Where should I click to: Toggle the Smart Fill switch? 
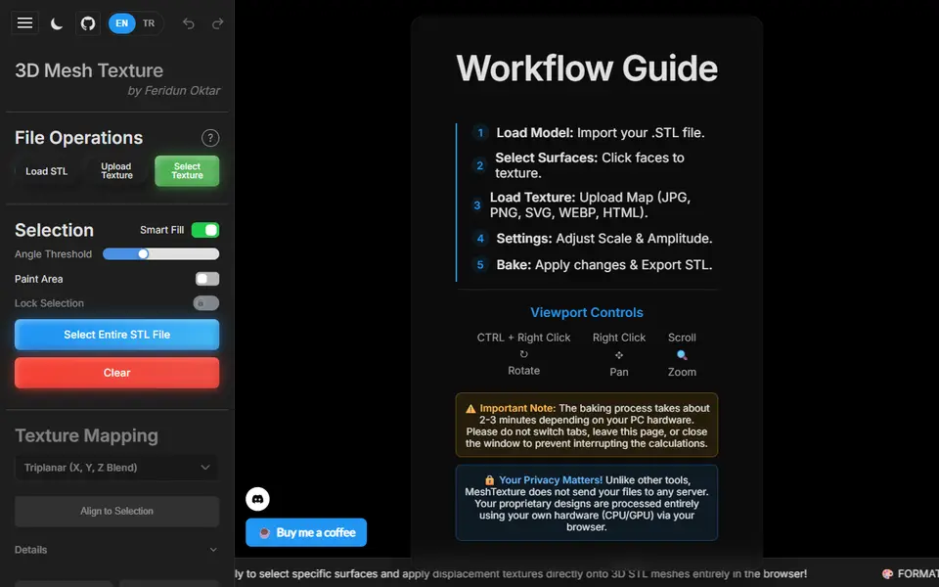coord(205,230)
